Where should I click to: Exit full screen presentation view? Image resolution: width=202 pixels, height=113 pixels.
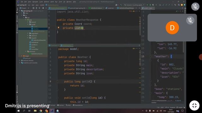click(194, 105)
